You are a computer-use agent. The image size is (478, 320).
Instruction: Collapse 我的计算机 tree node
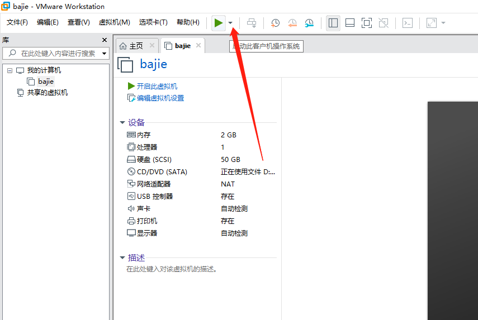click(x=10, y=70)
